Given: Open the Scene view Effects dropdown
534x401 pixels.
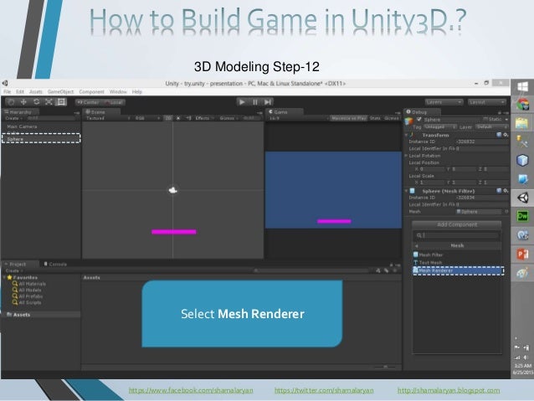Looking at the screenshot, I should (x=204, y=118).
